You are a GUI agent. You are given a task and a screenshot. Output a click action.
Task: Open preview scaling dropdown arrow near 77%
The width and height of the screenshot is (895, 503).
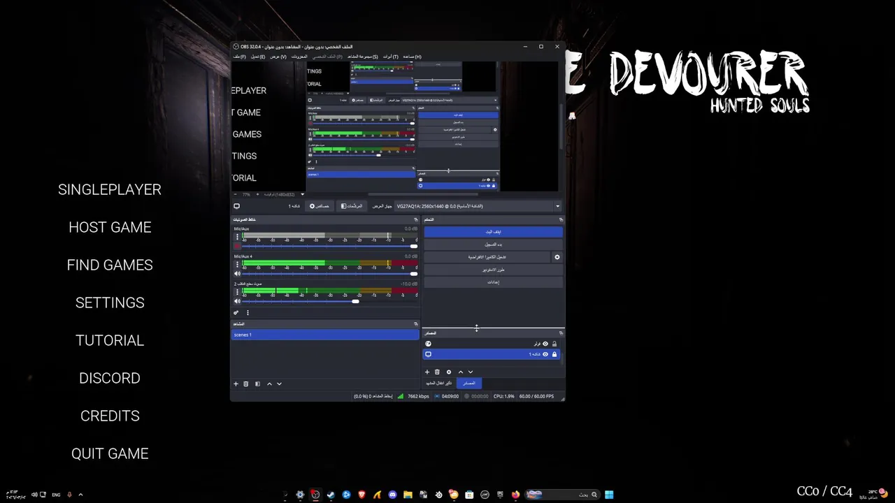(x=302, y=194)
